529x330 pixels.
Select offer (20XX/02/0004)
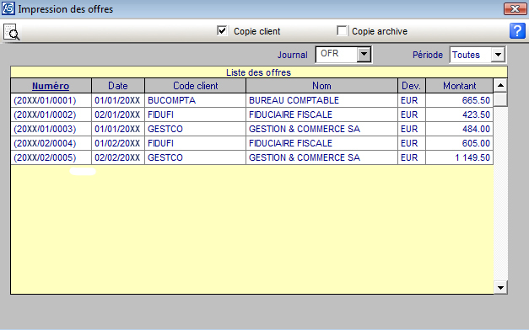click(45, 143)
